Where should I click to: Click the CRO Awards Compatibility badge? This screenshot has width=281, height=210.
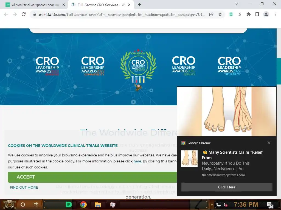tap(93, 66)
